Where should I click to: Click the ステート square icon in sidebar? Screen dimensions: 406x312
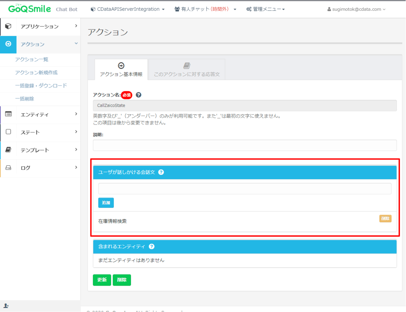[8, 132]
